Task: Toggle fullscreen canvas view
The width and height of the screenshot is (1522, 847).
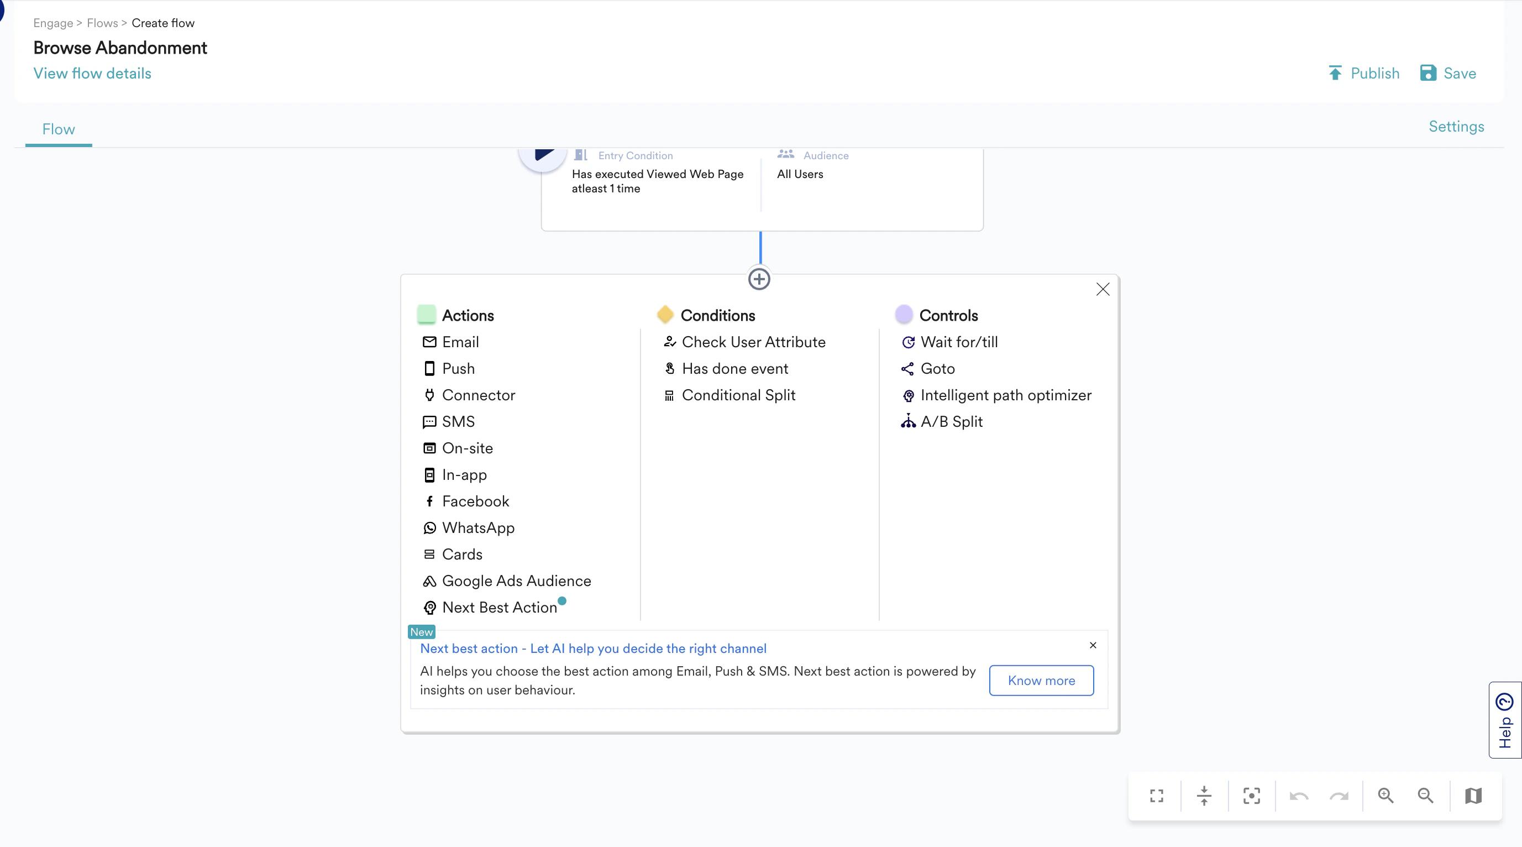Action: point(1157,796)
